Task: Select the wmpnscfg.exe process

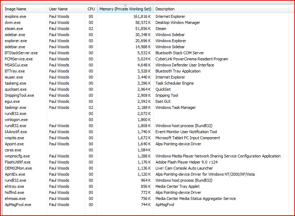Action: [x=17, y=156]
